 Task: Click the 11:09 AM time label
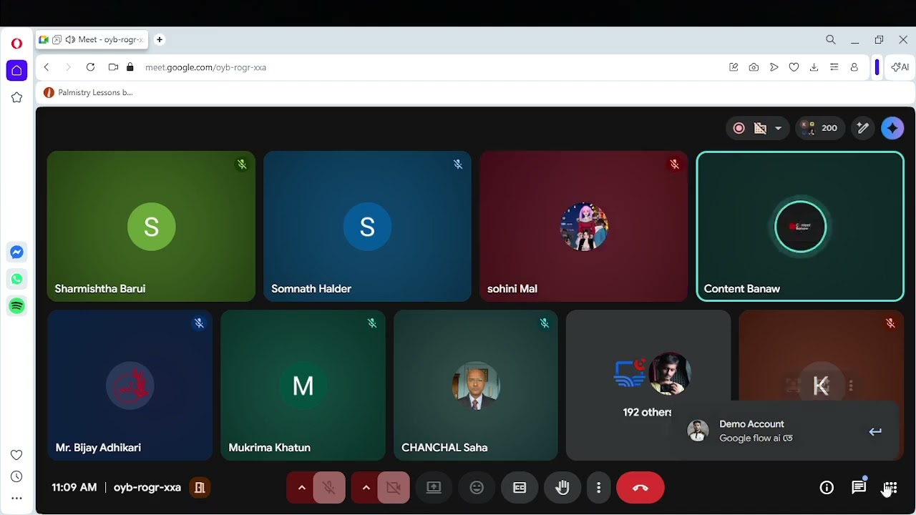tap(74, 488)
